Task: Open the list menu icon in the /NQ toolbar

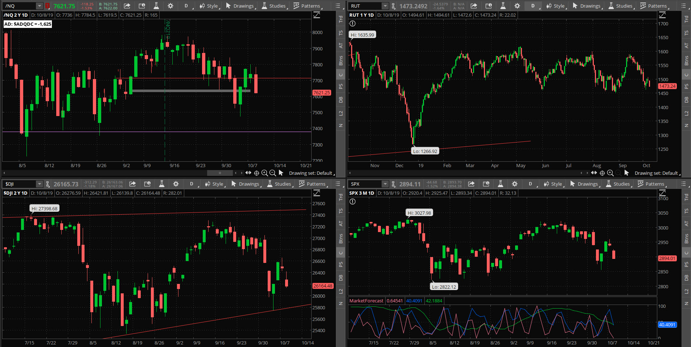Action: pyautogui.click(x=338, y=6)
